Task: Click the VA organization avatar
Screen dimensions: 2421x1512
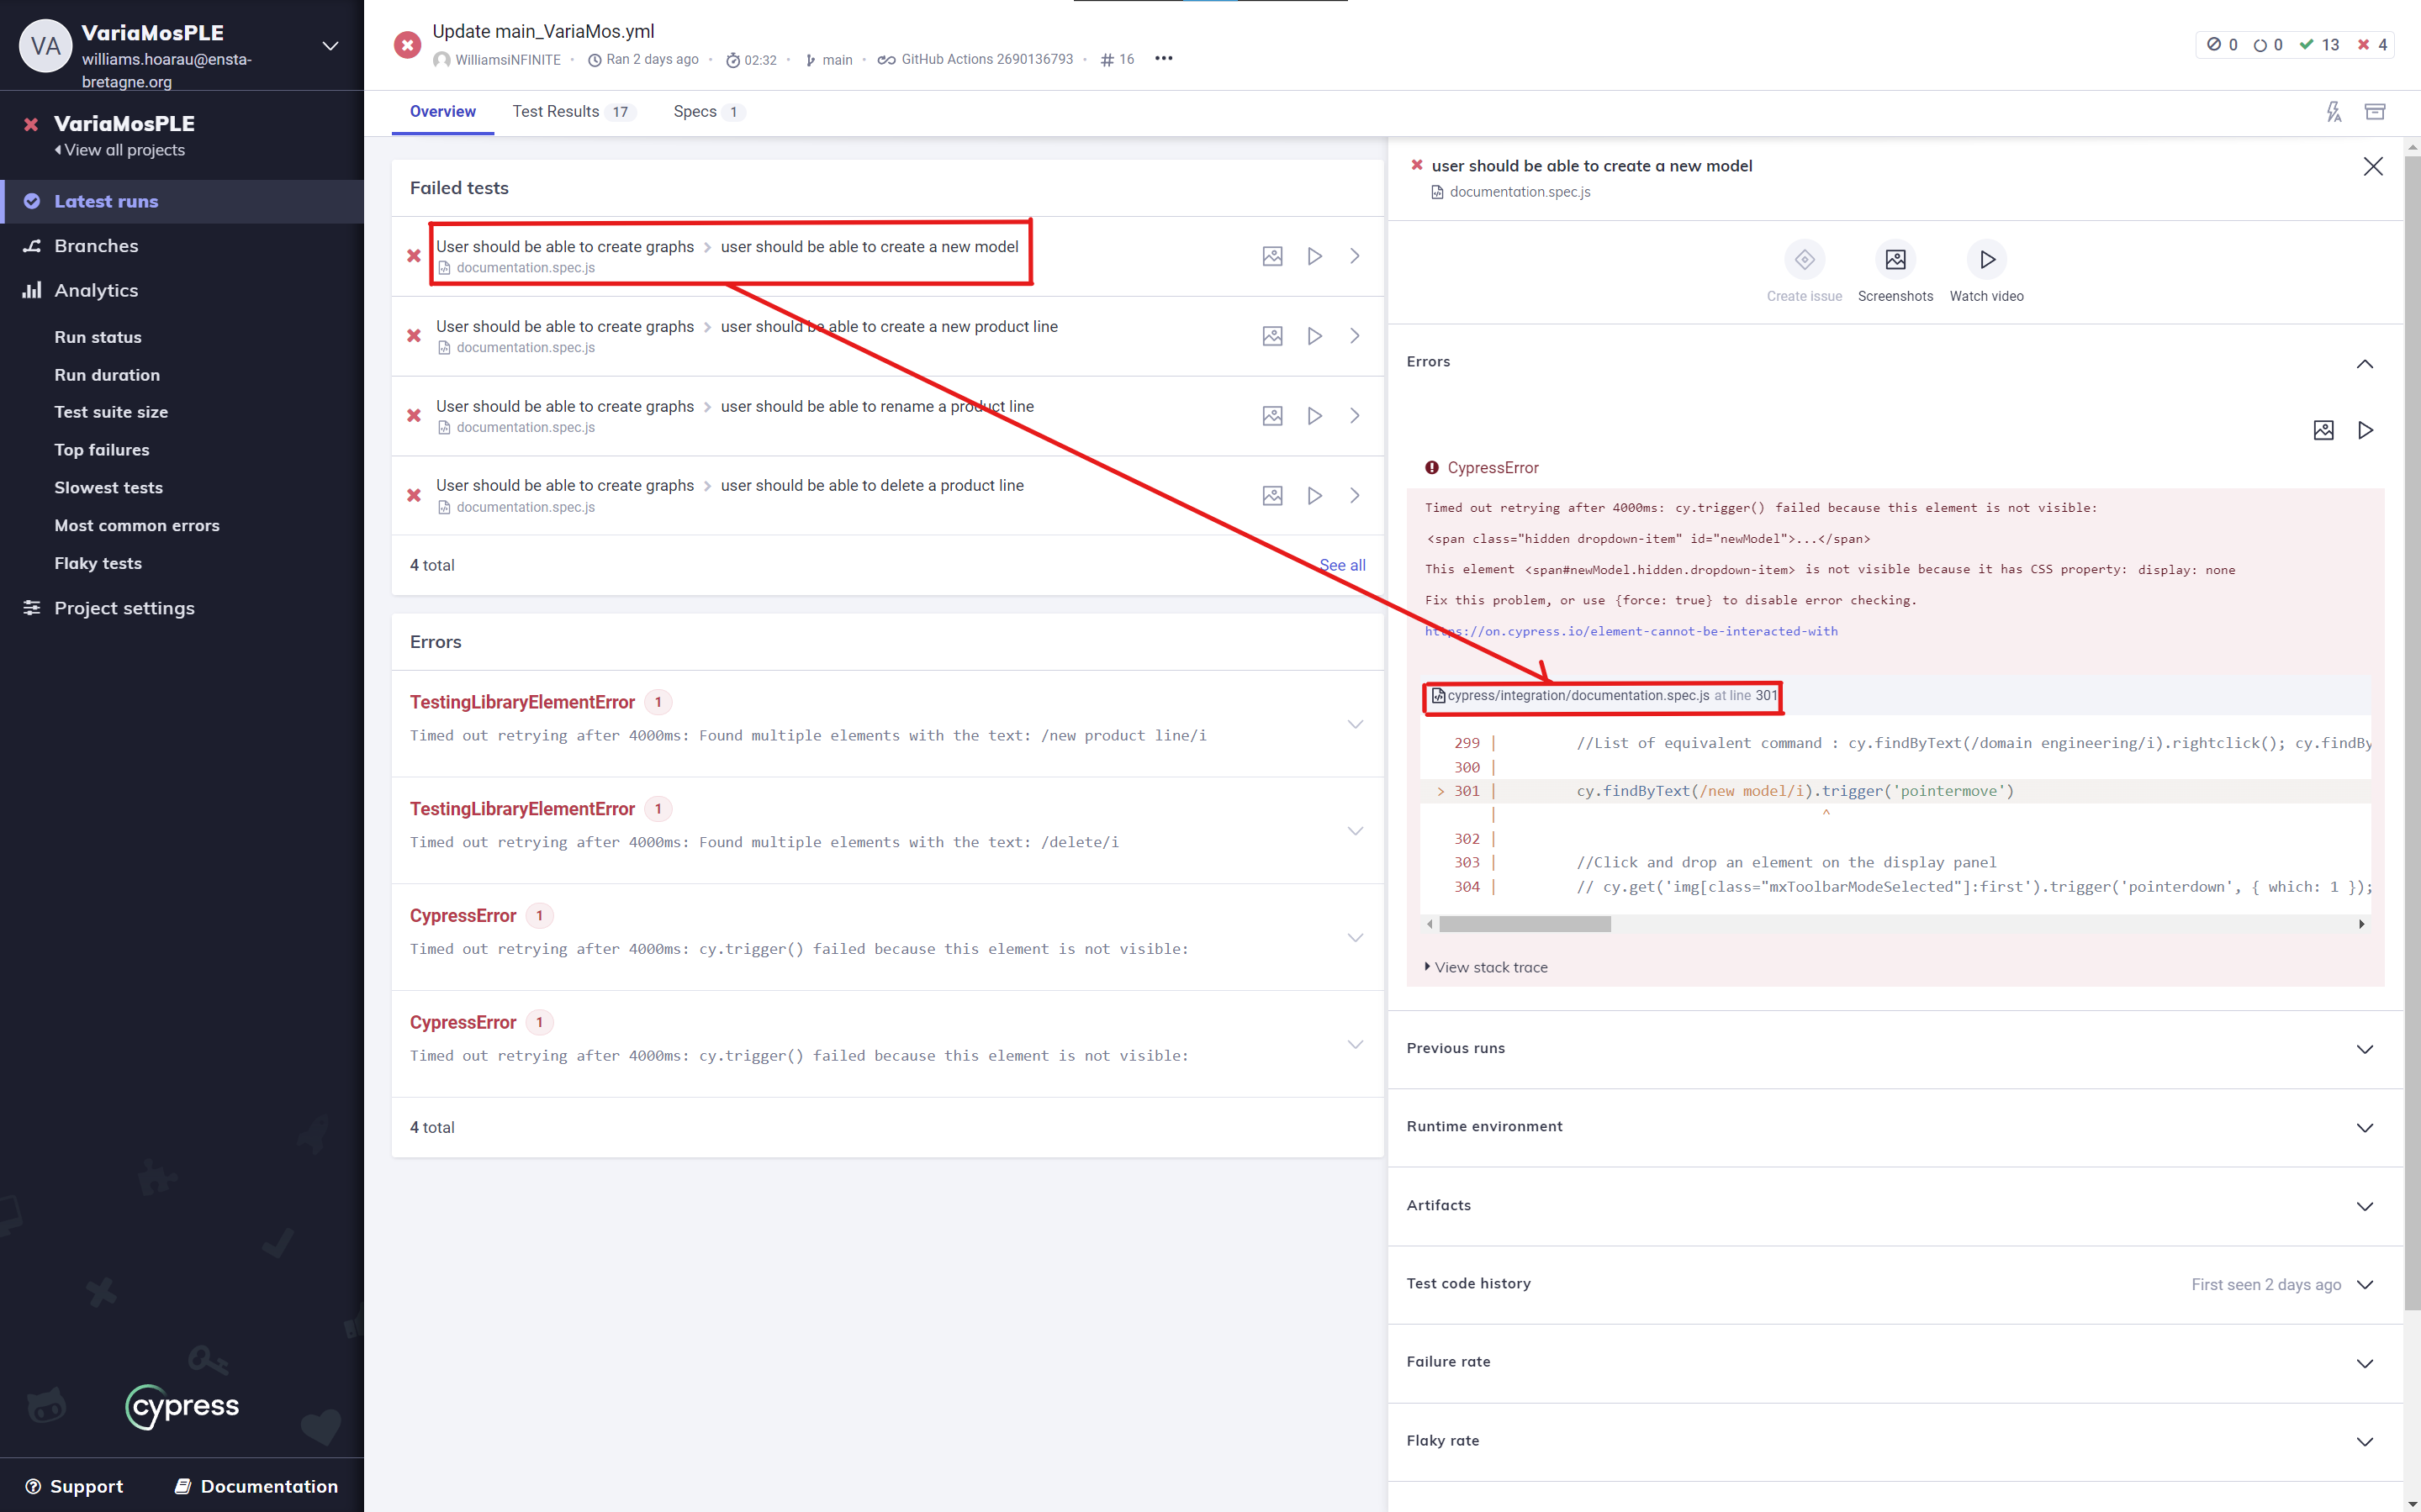Action: (46, 46)
